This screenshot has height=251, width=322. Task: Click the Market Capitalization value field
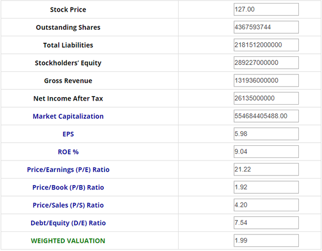pyautogui.click(x=266, y=116)
